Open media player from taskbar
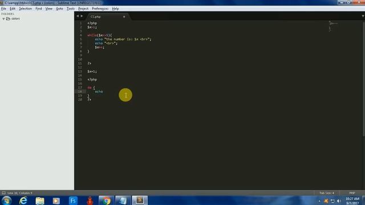The image size is (365, 205). click(56, 200)
